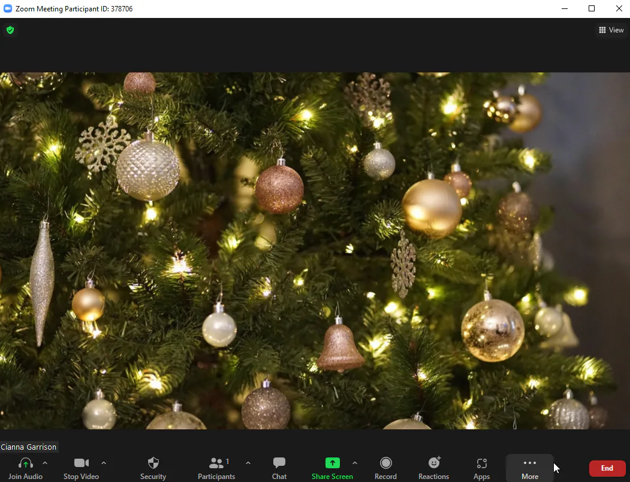The image size is (630, 482).
Task: Select the participant video with Christmas tree
Action: (315, 251)
